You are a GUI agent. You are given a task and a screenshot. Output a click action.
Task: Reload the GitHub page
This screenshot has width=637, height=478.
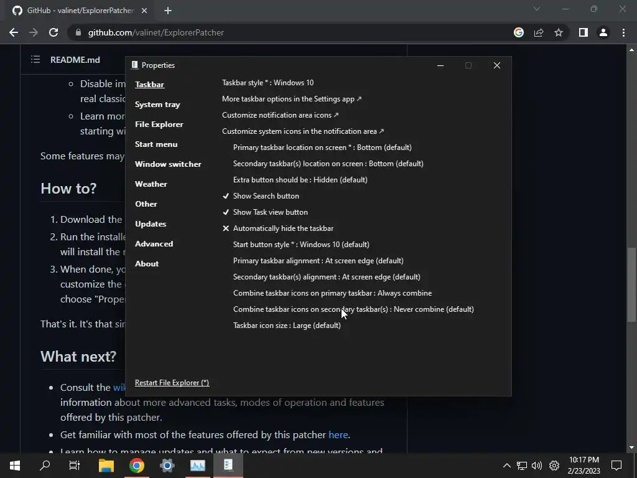click(53, 32)
